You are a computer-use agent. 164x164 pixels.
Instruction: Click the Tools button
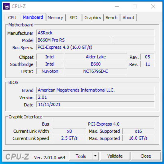point(81,156)
